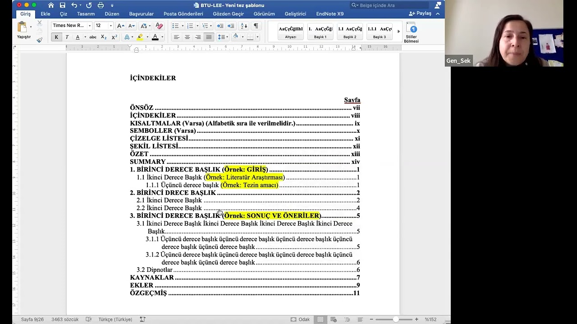577x324 pixels.
Task: Open numbered list dropdown arrow
Action: (x=197, y=26)
